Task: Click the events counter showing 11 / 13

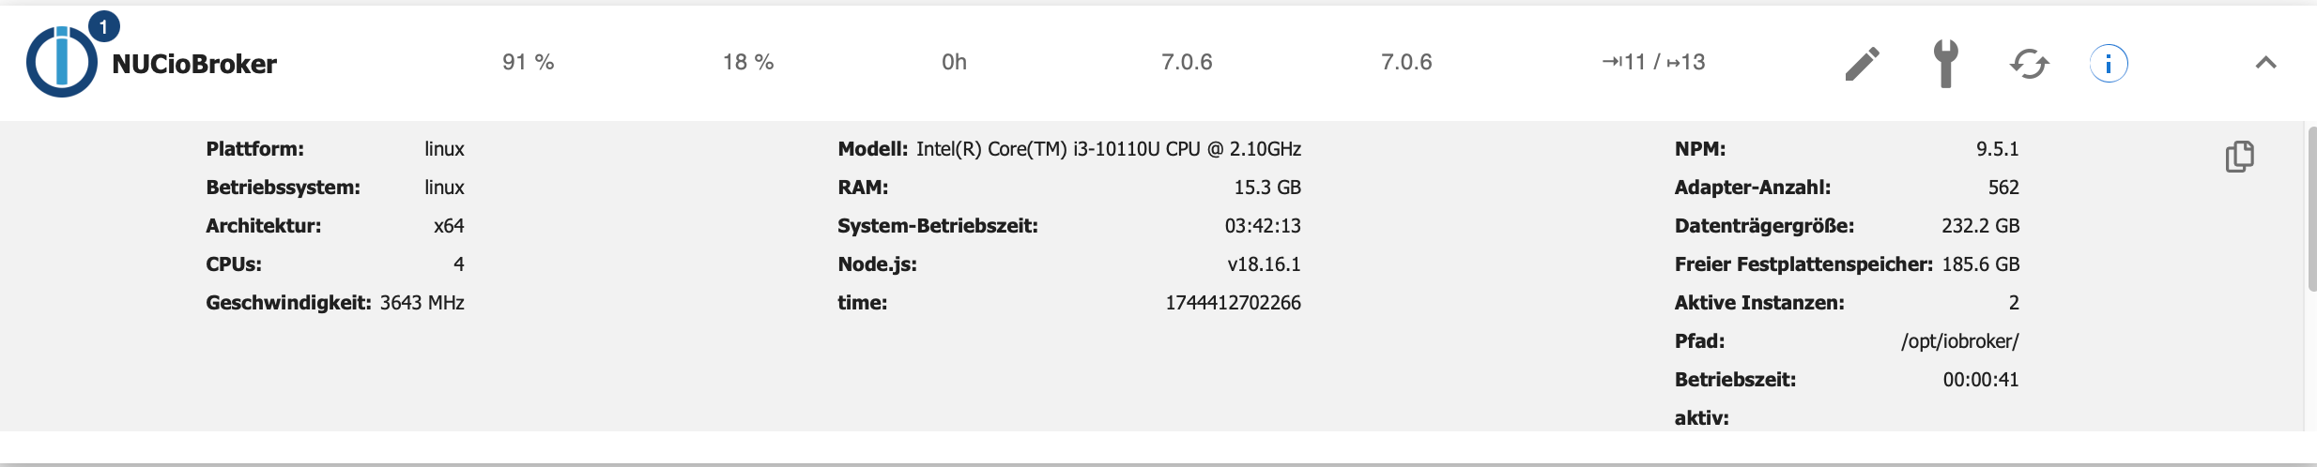Action: click(x=1653, y=62)
